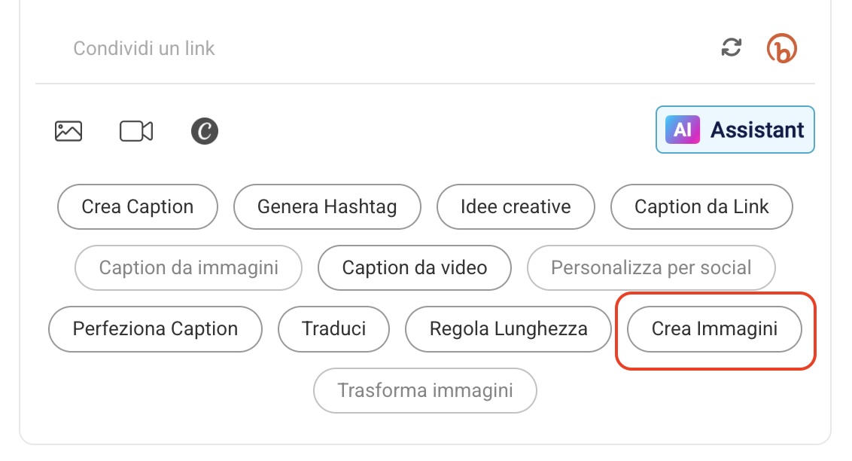
Task: Open the AI Assistant button
Action: [735, 130]
